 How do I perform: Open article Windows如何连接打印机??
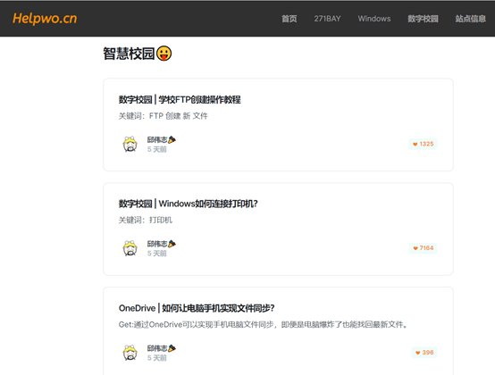[x=189, y=204]
